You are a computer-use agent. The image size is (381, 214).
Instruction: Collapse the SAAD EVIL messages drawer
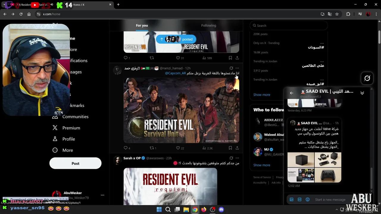coord(362,93)
